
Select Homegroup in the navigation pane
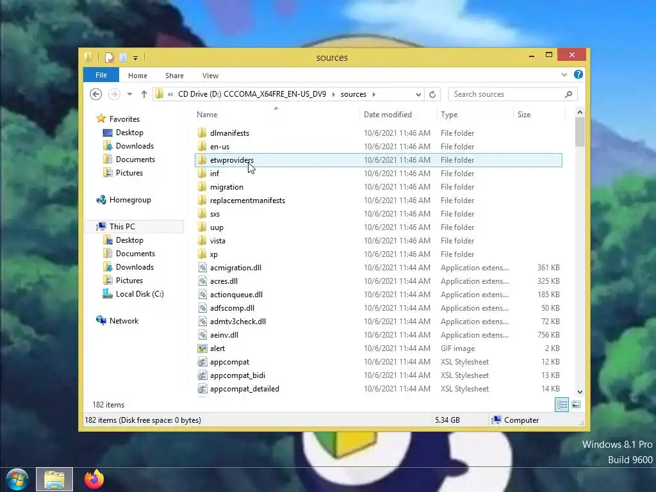click(x=130, y=200)
